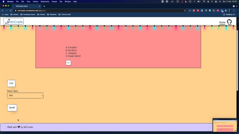The height and width of the screenshot is (134, 239).
Task: Open the View menu
Action: click(28, 1)
